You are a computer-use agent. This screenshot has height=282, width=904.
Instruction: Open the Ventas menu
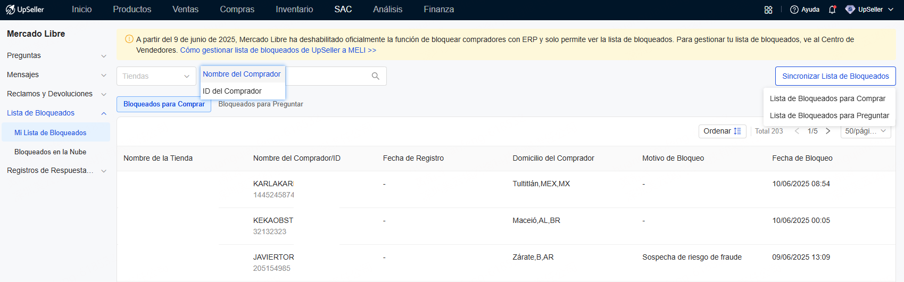click(185, 10)
